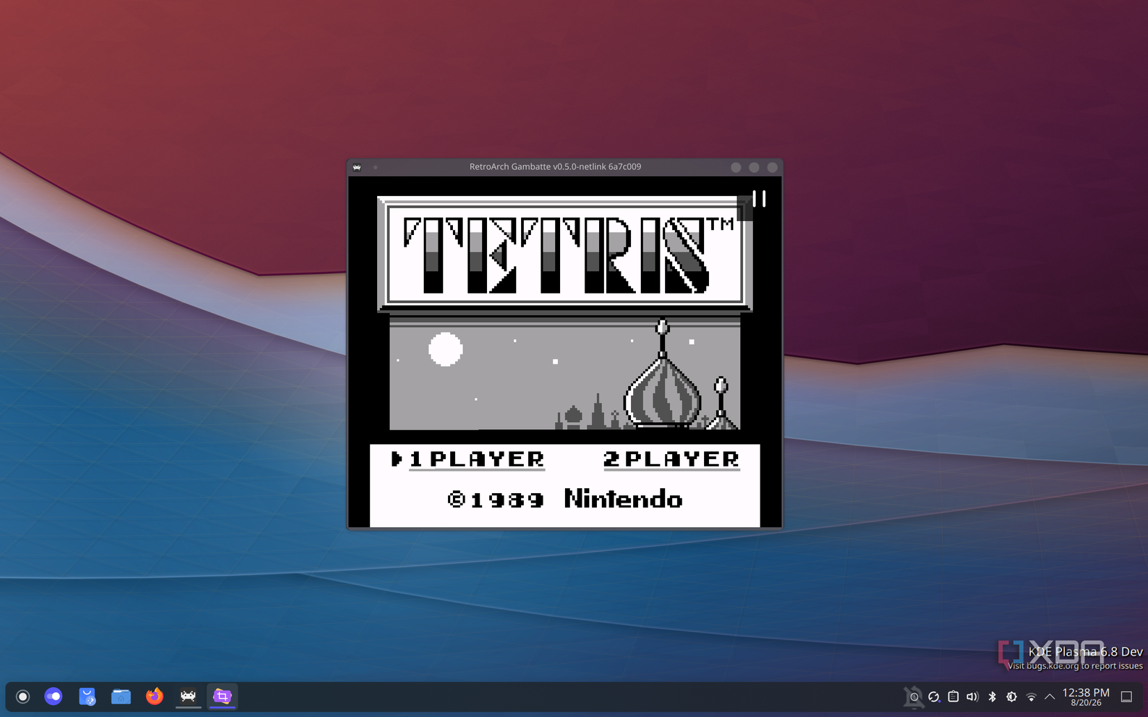The image size is (1148, 717).
Task: Launch Discover software center
Action: pos(87,696)
